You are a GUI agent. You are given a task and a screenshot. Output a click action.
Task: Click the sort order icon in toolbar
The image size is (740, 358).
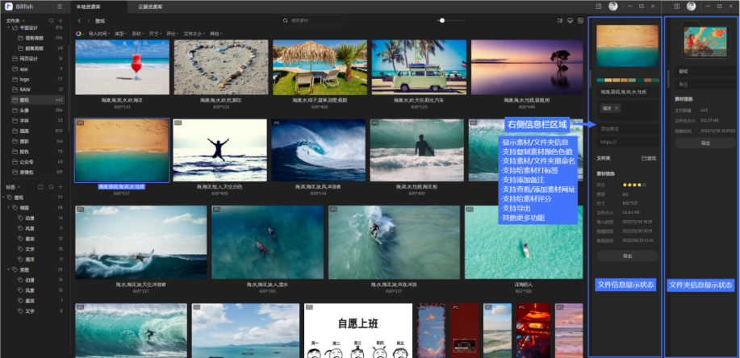[558, 20]
